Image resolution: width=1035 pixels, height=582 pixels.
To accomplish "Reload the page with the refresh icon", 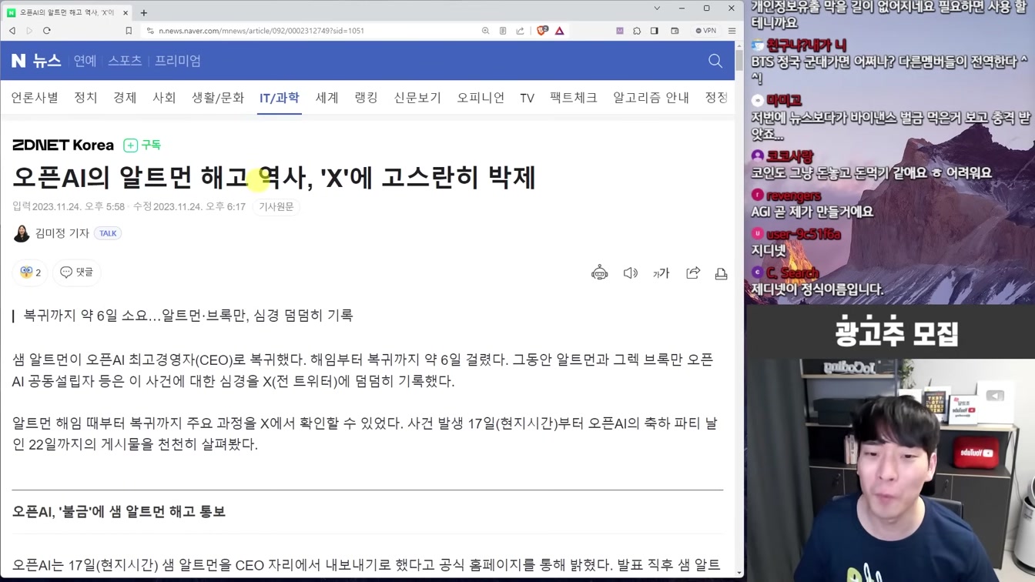I will 47,31.
